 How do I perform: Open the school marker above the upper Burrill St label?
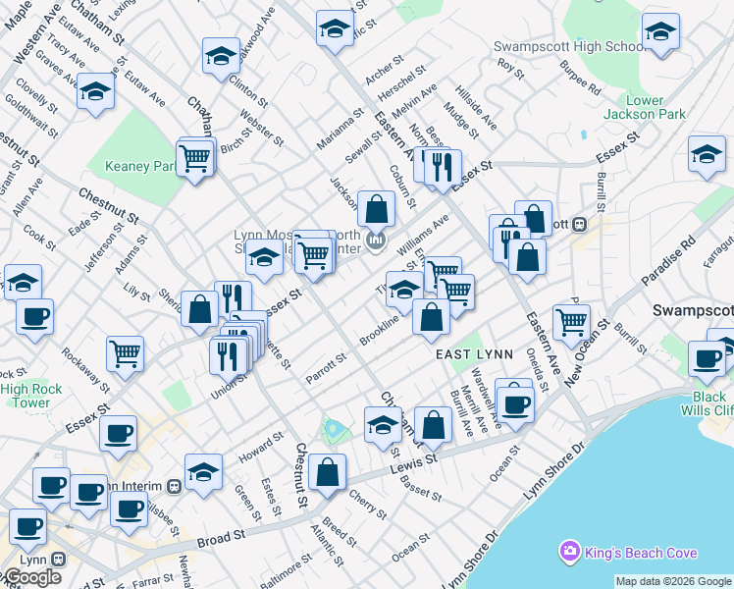coord(707,157)
